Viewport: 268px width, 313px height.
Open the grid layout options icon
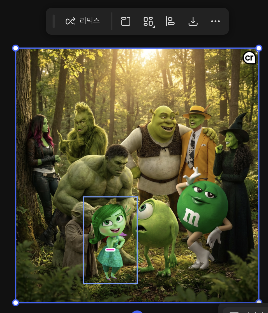149,21
